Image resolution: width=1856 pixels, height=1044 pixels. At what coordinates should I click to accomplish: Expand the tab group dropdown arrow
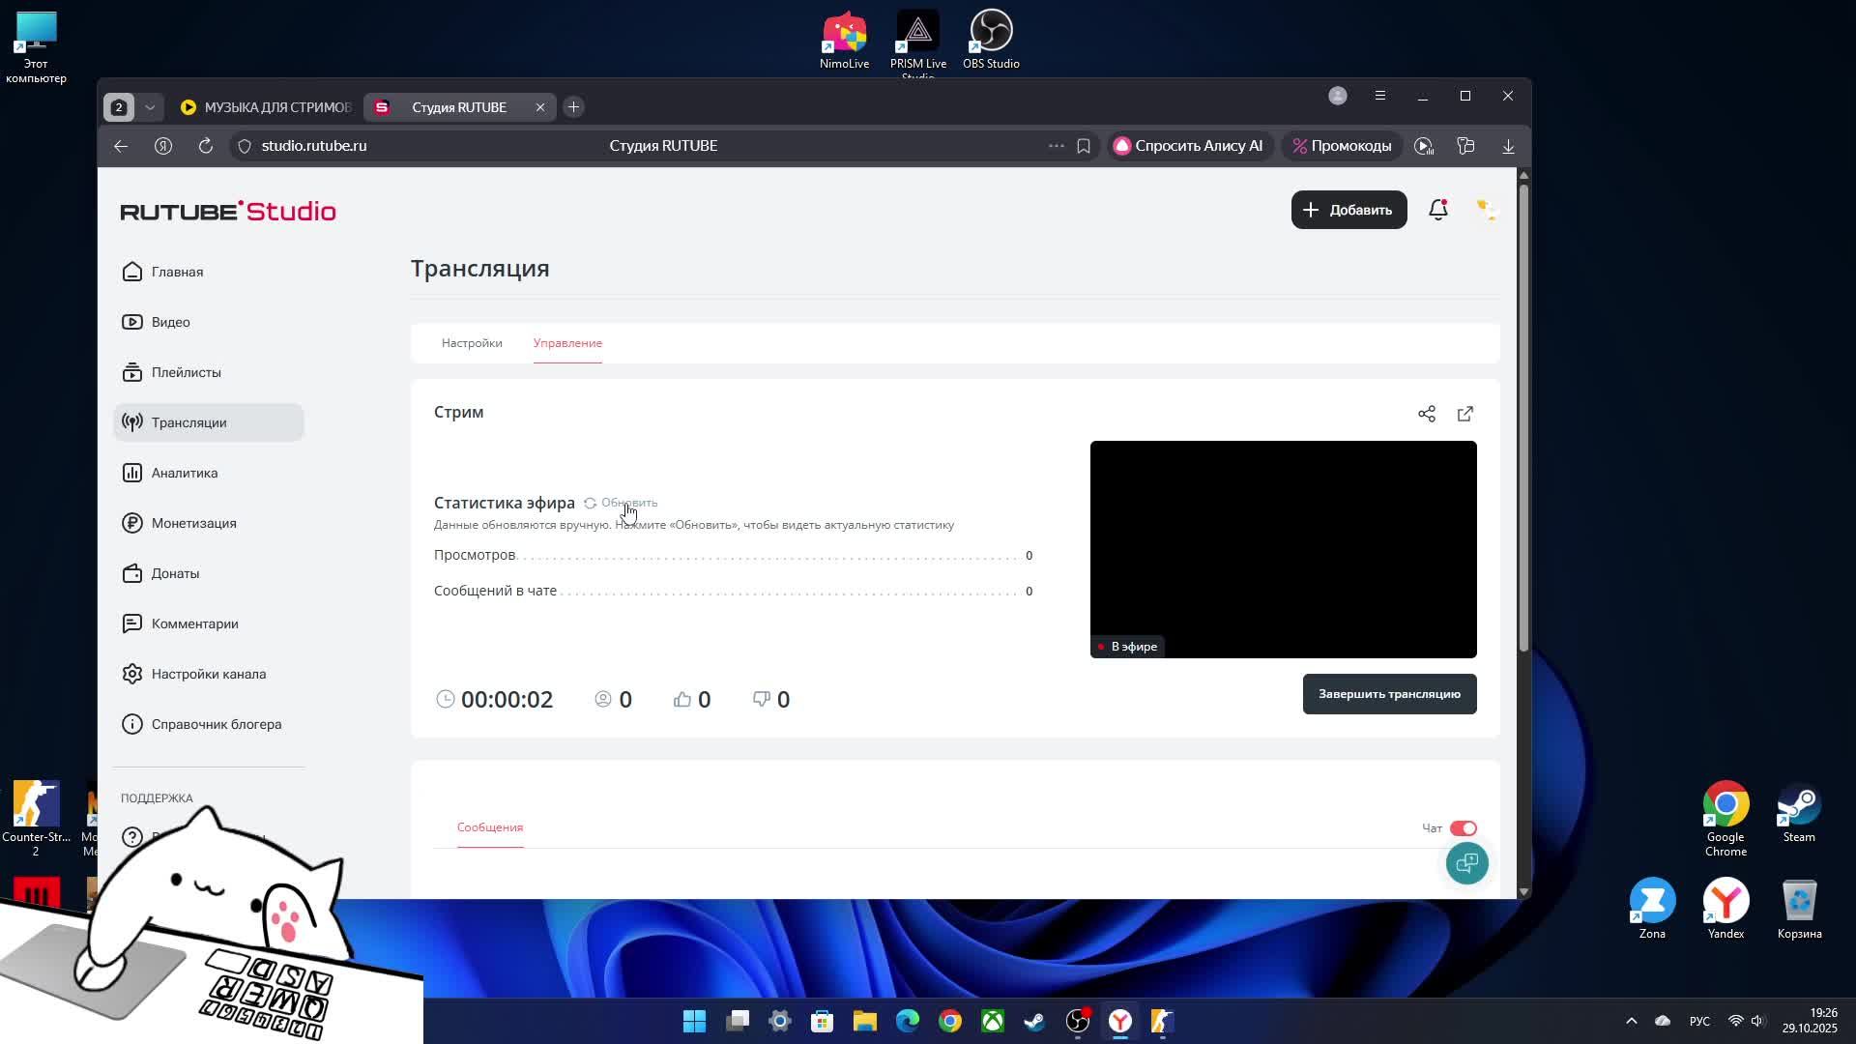click(150, 107)
